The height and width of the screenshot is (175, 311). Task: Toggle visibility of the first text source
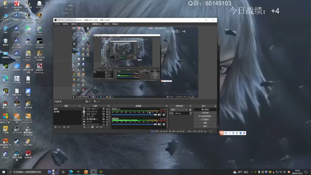point(103,109)
